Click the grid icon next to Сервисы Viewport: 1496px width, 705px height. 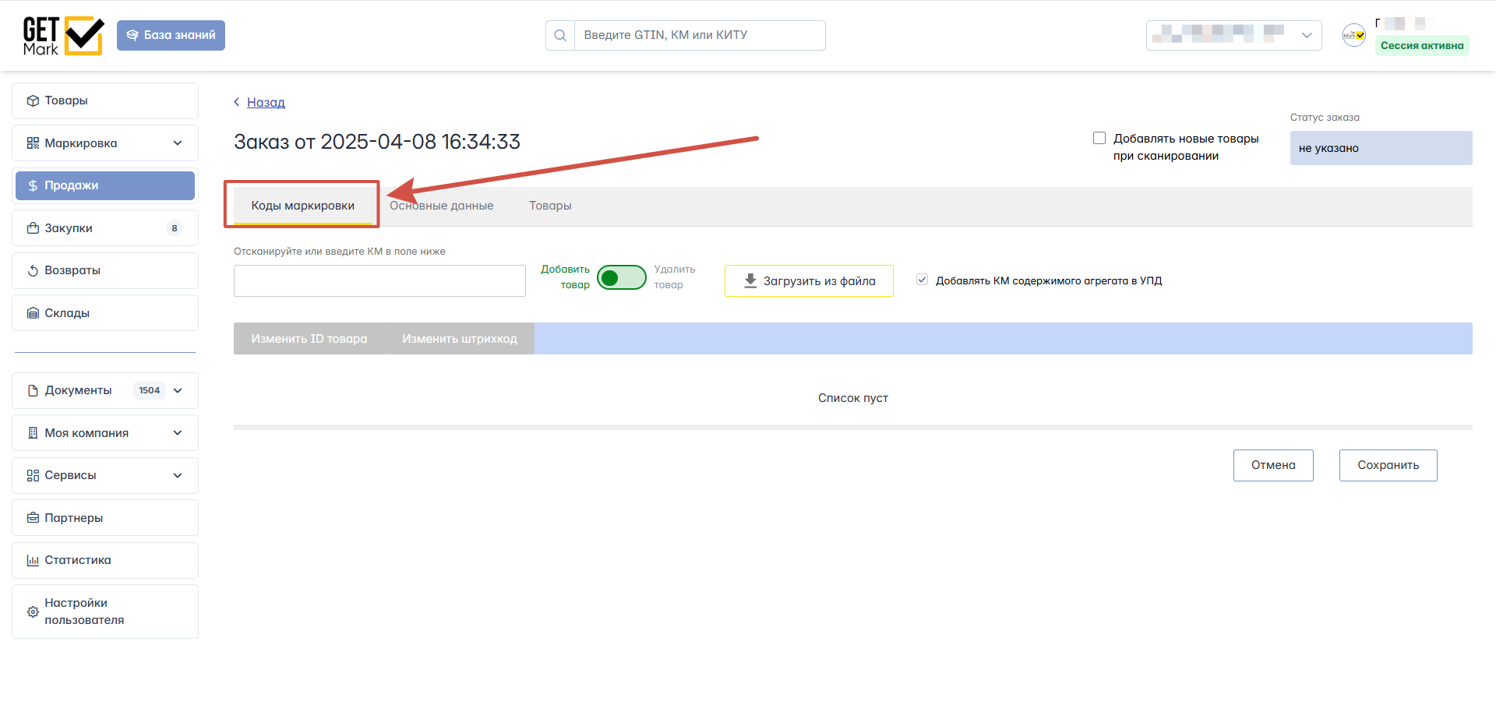point(33,475)
